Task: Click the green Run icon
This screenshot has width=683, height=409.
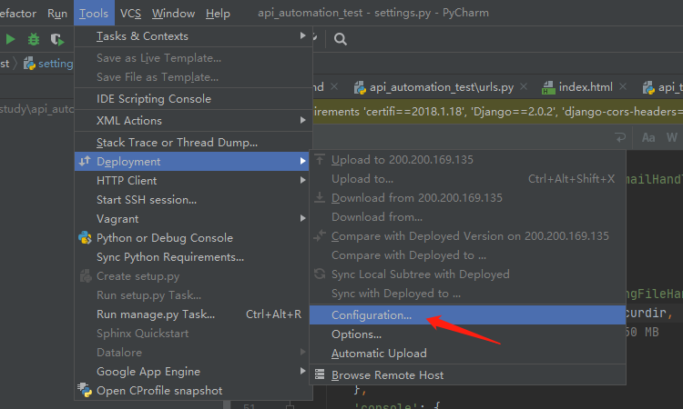Action: click(10, 39)
